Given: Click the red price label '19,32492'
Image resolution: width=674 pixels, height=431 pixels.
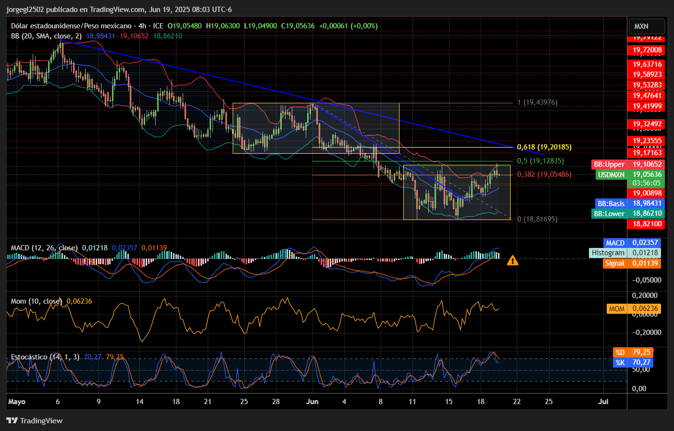Looking at the screenshot, I should click(647, 124).
